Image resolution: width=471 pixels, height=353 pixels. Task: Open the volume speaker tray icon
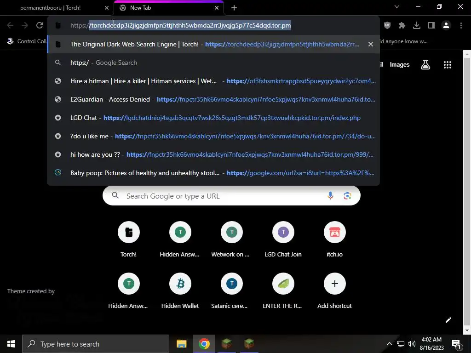click(x=412, y=344)
